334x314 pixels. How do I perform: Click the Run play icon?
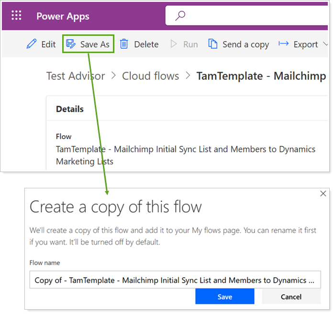174,44
